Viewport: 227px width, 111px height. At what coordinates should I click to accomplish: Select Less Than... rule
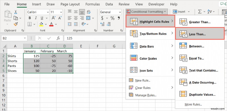tap(200, 34)
